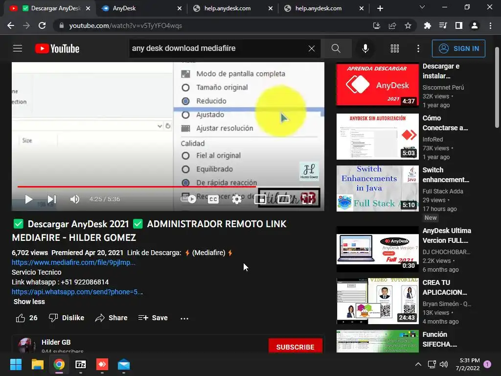Close the AnyDesk browser tab

tap(180, 8)
